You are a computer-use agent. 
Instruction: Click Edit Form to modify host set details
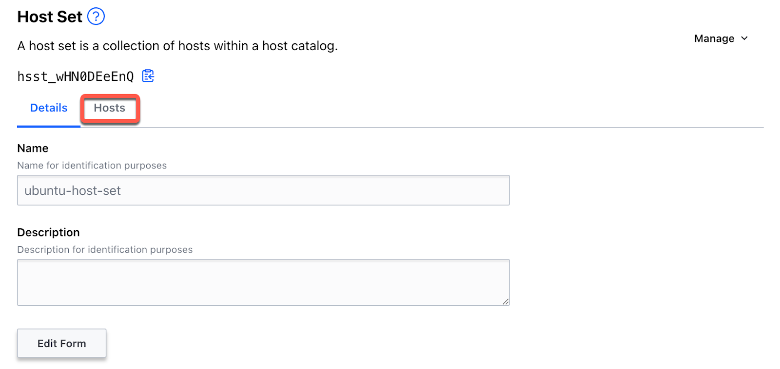point(61,343)
